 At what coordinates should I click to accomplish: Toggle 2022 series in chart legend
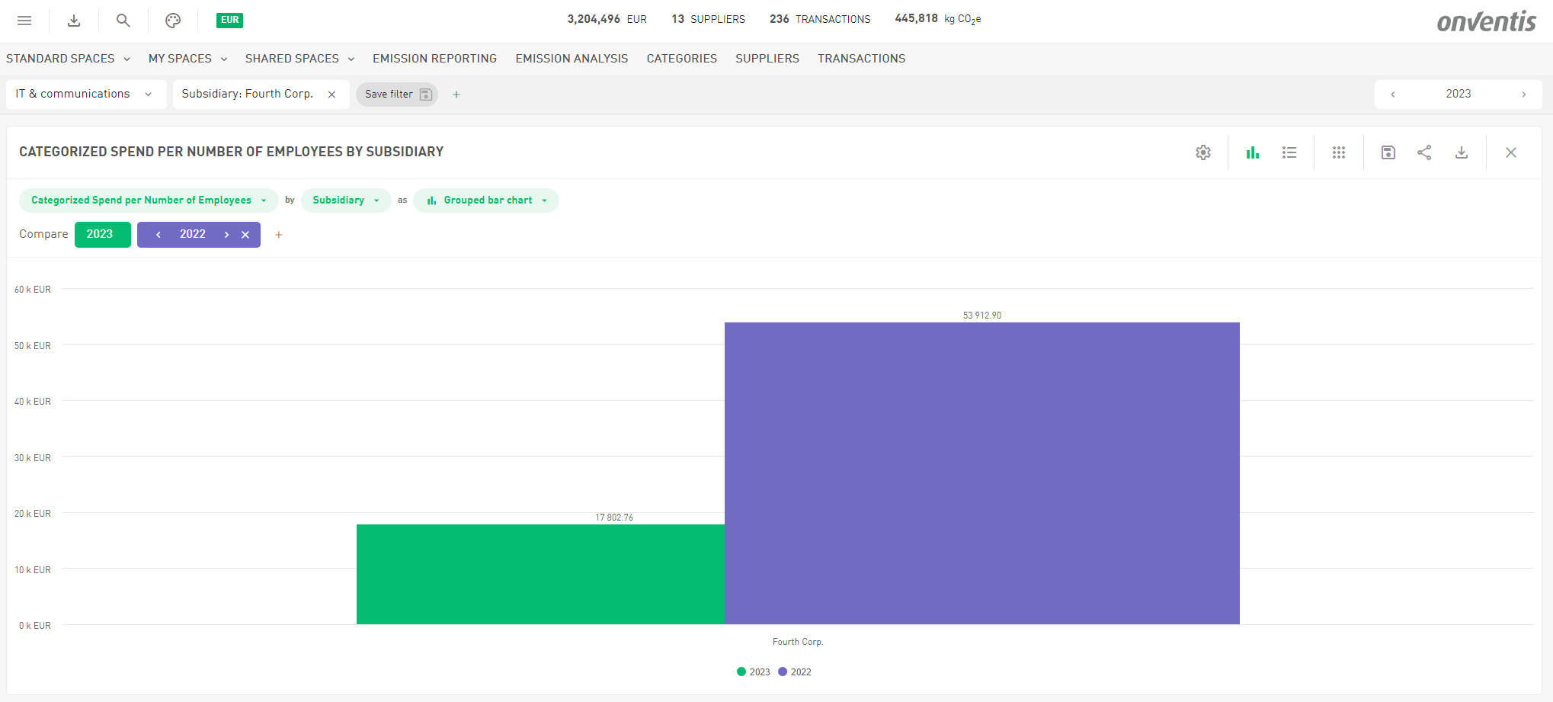click(x=795, y=672)
